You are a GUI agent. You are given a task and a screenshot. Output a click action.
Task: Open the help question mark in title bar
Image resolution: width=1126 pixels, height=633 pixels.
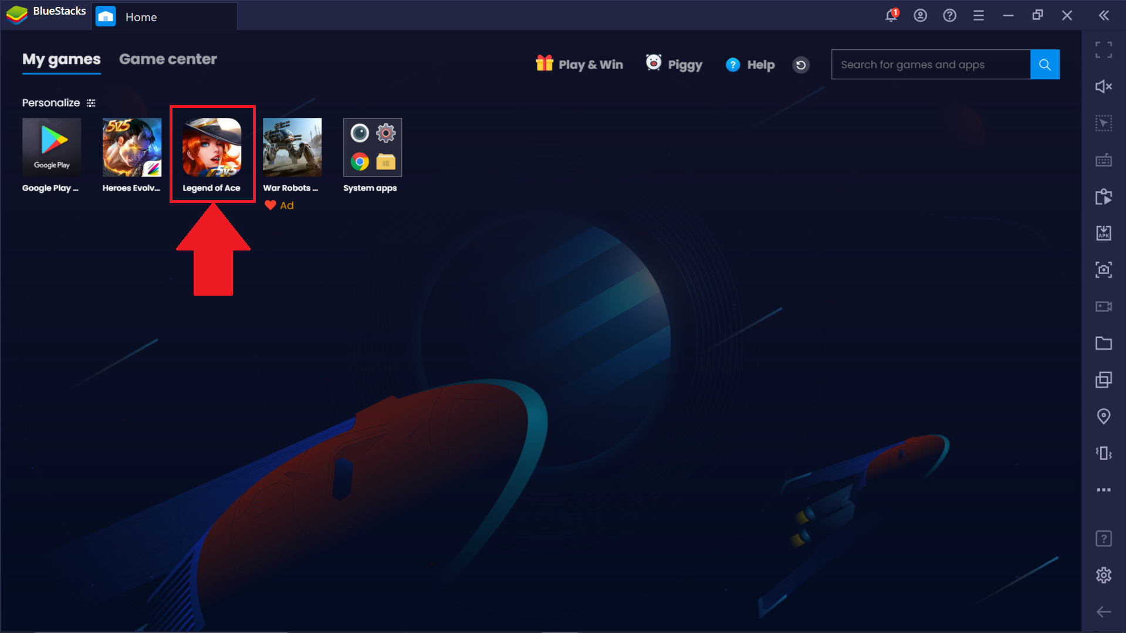pyautogui.click(x=949, y=16)
